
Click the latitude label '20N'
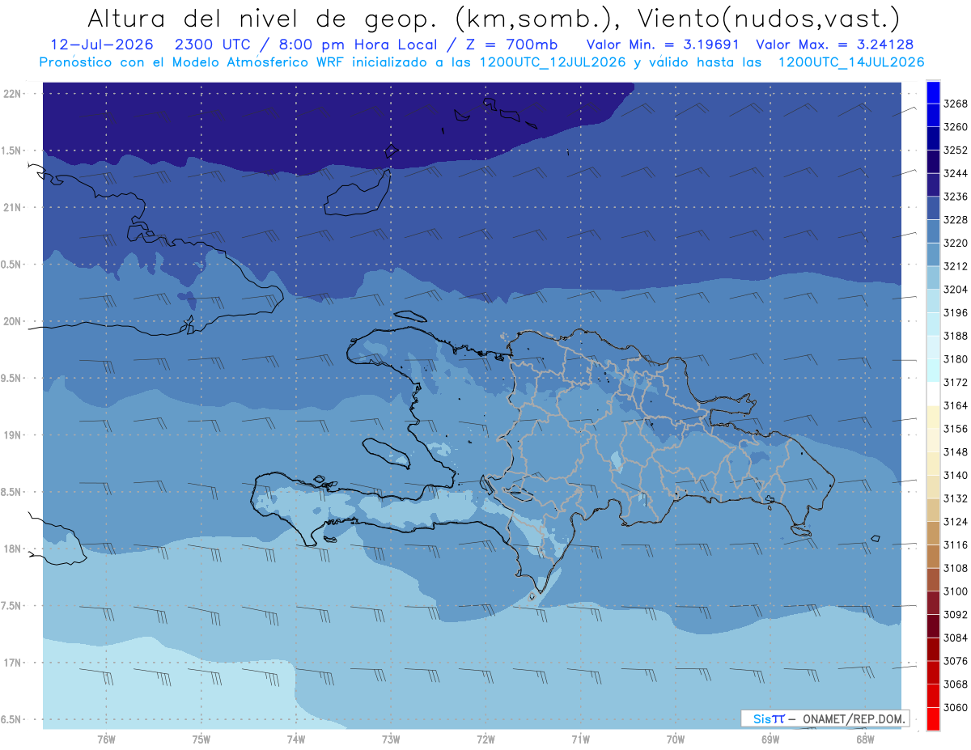click(12, 321)
